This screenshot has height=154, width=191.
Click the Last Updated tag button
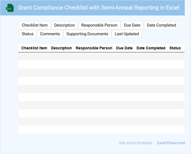point(127,34)
